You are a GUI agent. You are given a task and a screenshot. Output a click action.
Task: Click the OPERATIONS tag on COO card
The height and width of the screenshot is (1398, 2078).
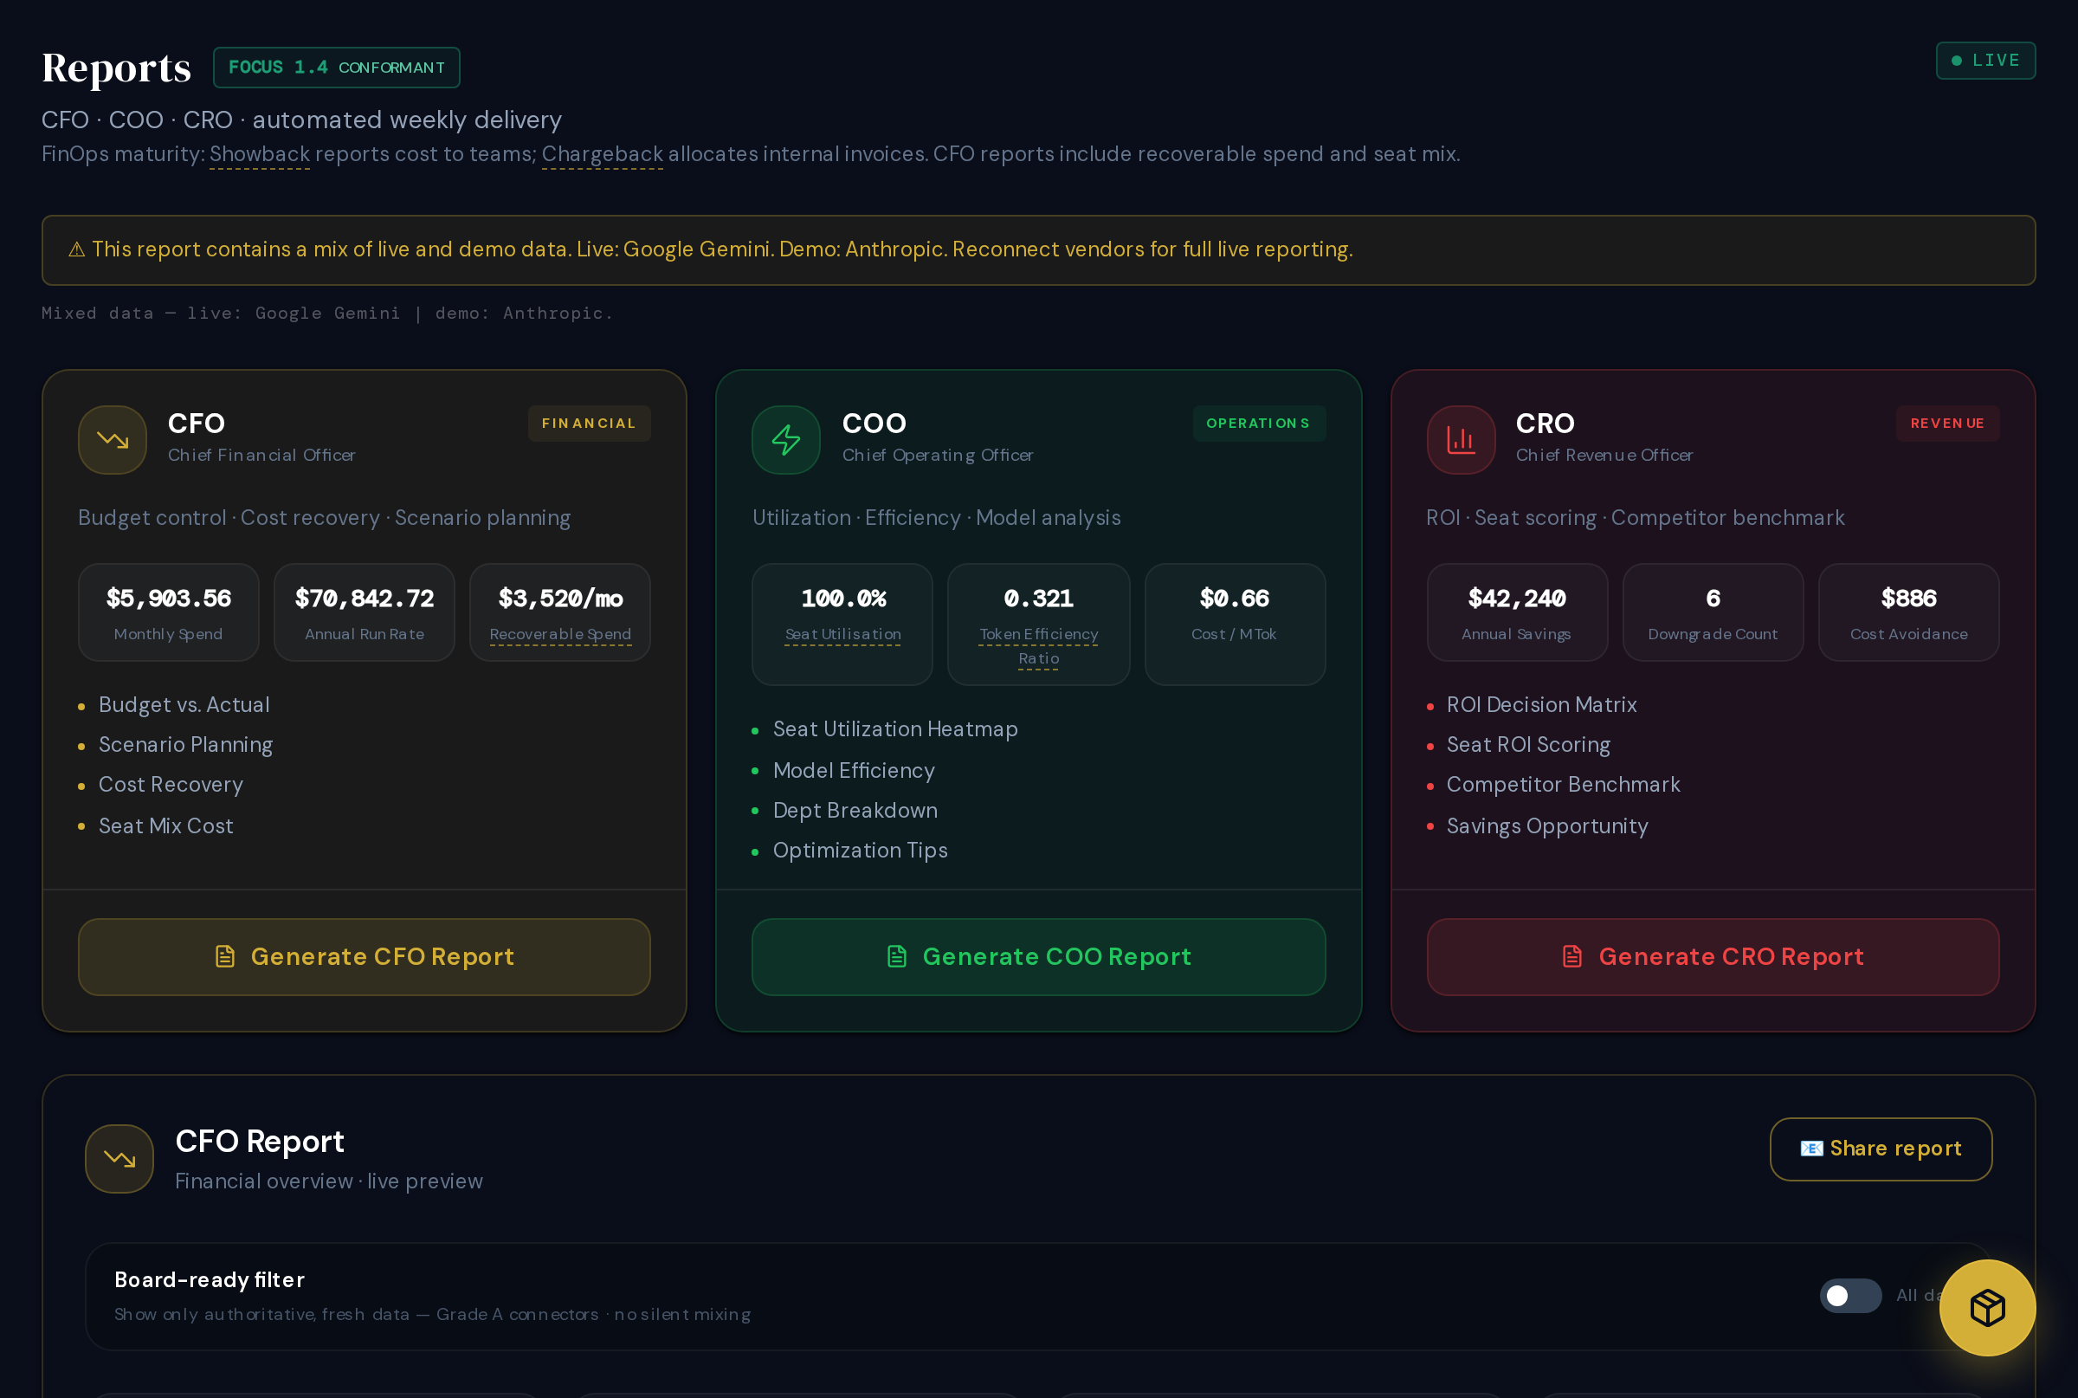(1259, 424)
